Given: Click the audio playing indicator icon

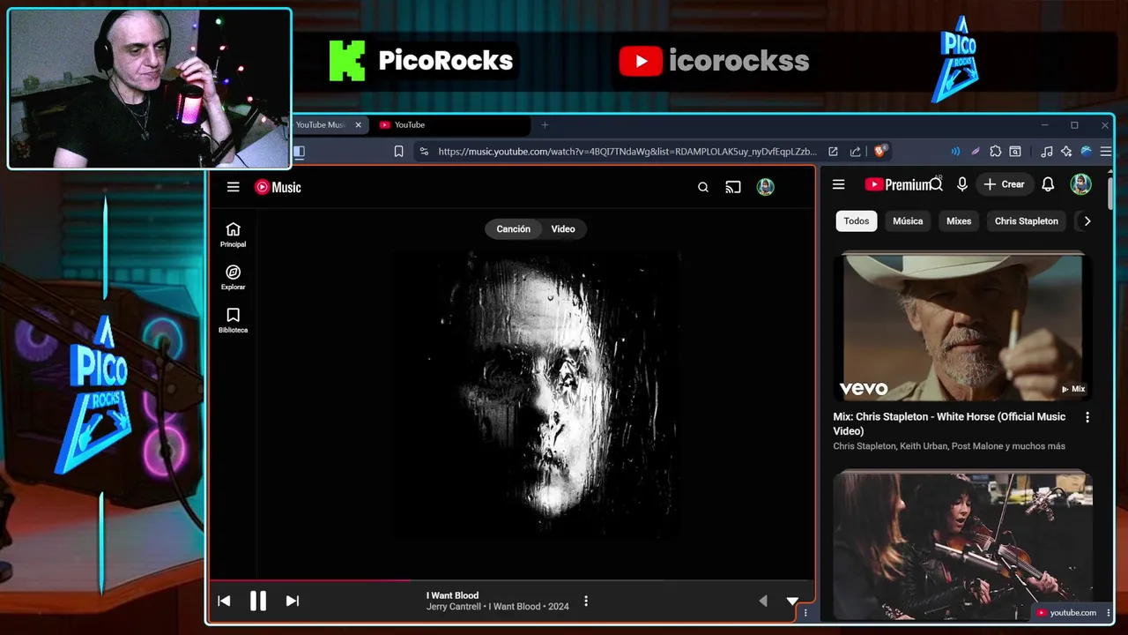Looking at the screenshot, I should [955, 152].
